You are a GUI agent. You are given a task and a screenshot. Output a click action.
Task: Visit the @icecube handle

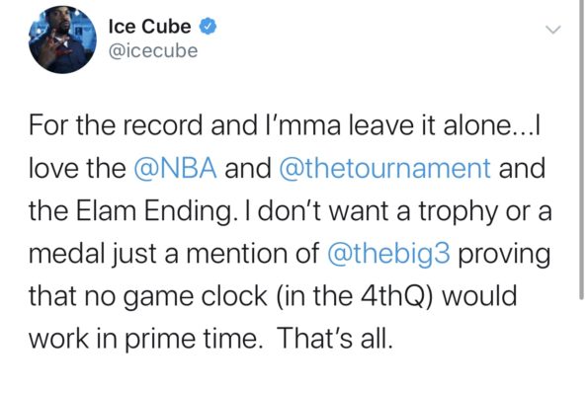click(153, 51)
